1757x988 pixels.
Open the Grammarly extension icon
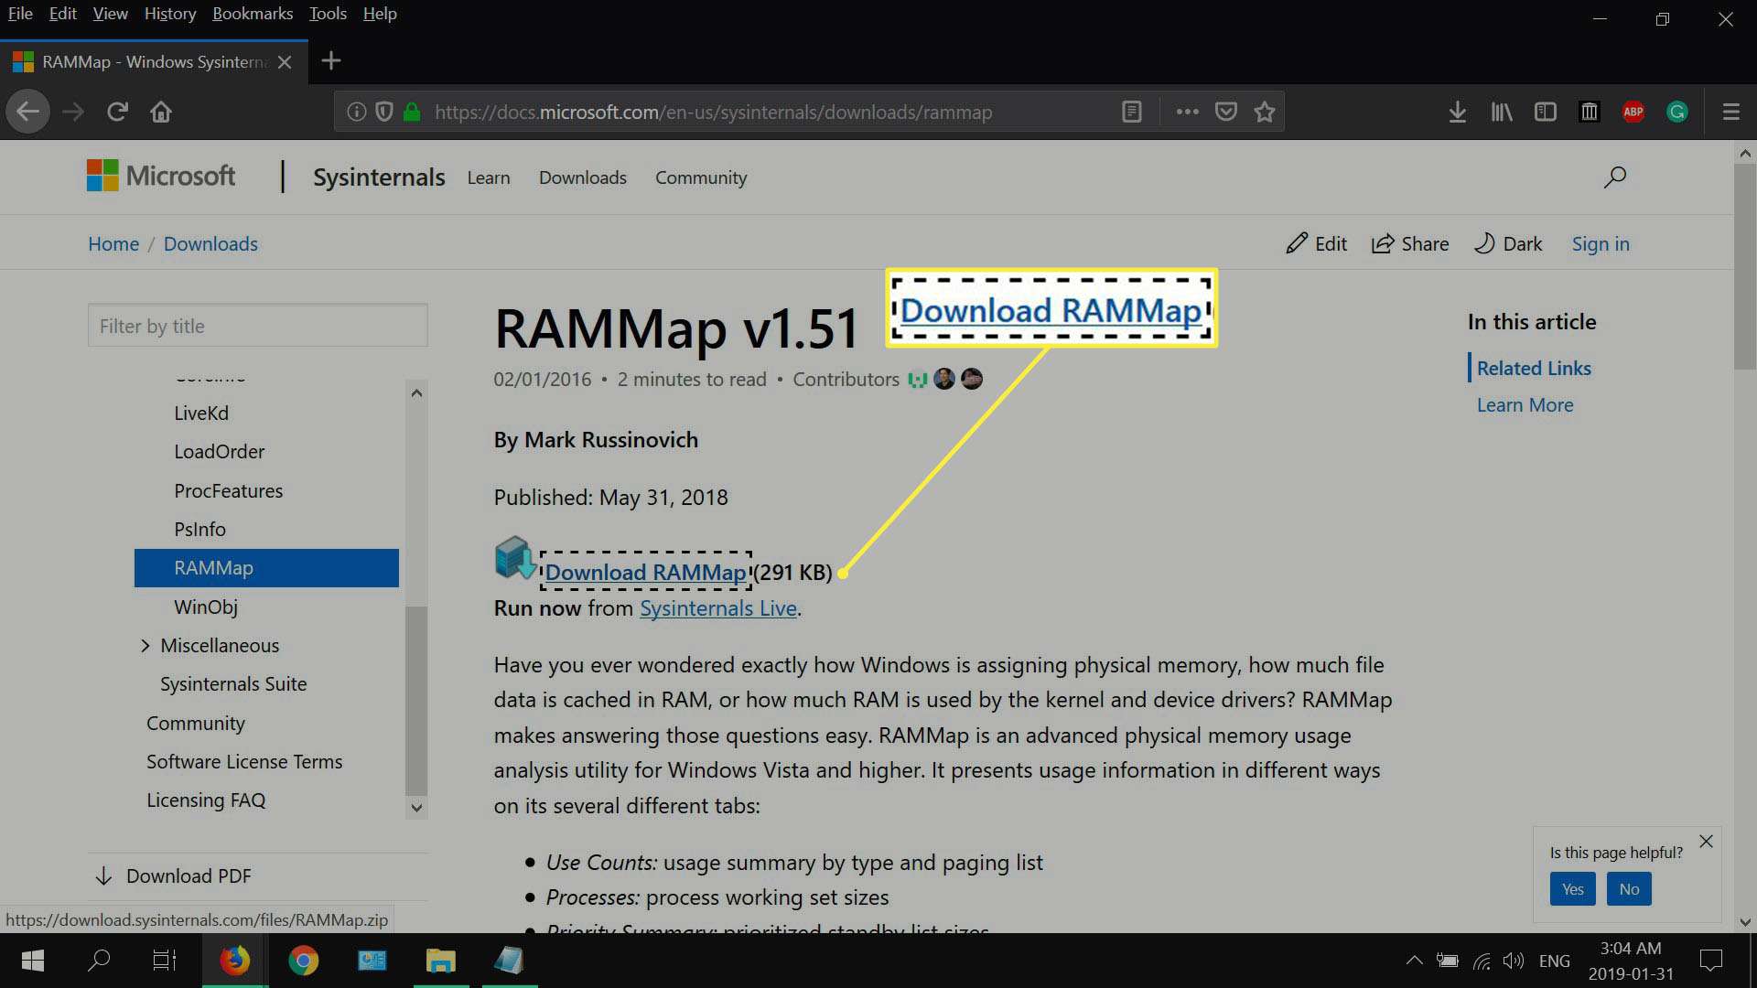coord(1677,112)
